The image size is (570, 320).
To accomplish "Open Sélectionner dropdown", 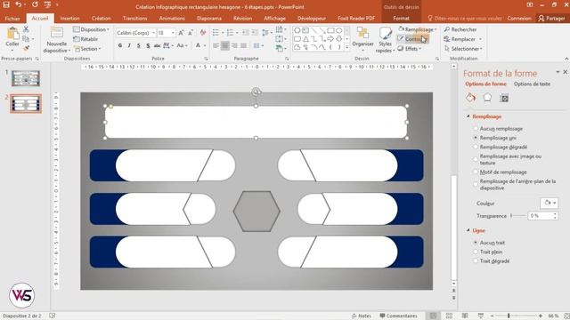I will [463, 49].
